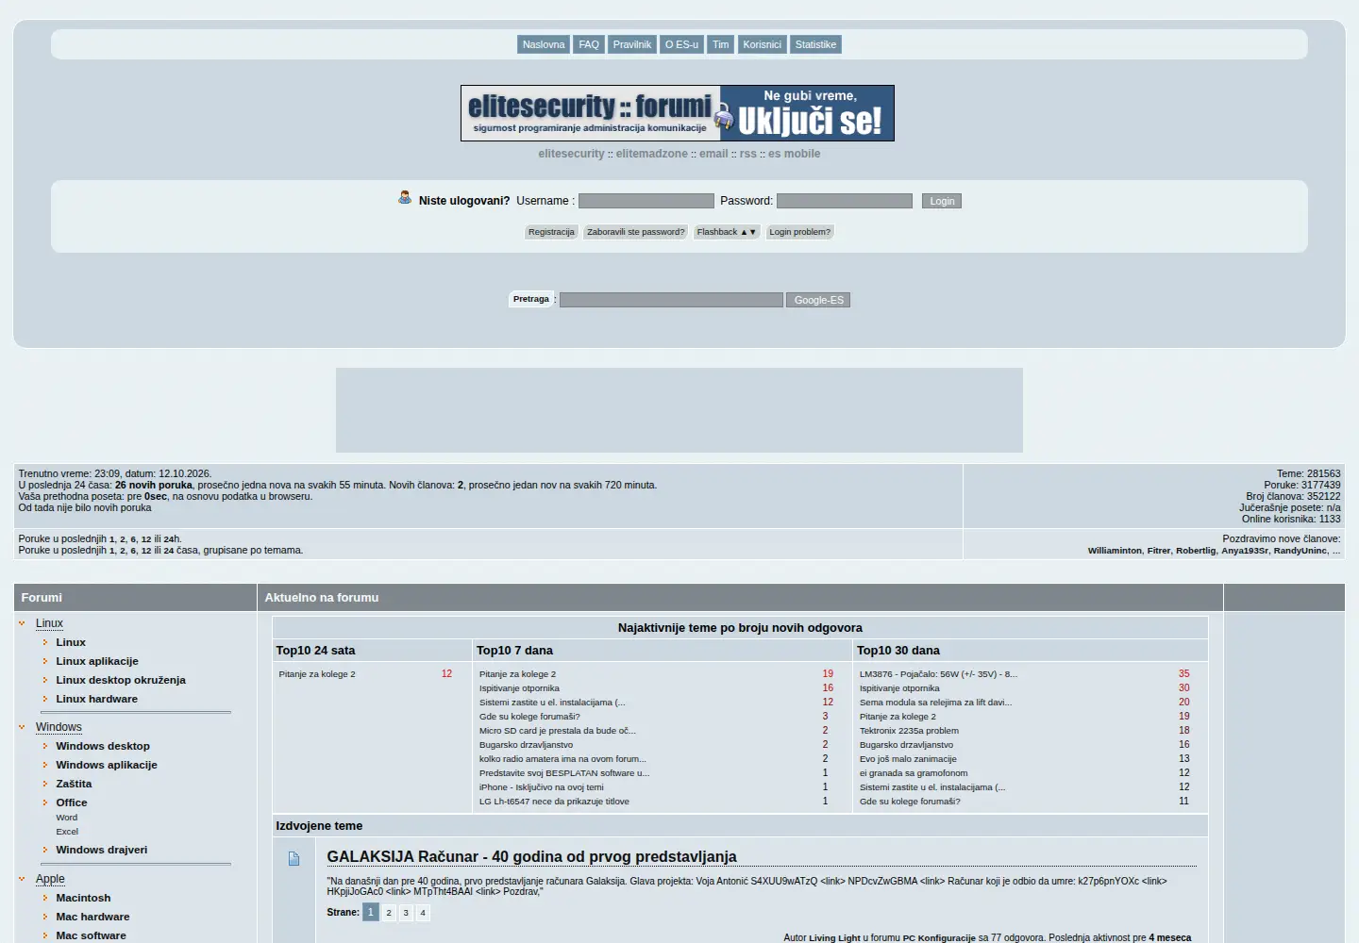This screenshot has height=943, width=1359.
Task: Open the Linux aplikacije forum
Action: coord(97,661)
